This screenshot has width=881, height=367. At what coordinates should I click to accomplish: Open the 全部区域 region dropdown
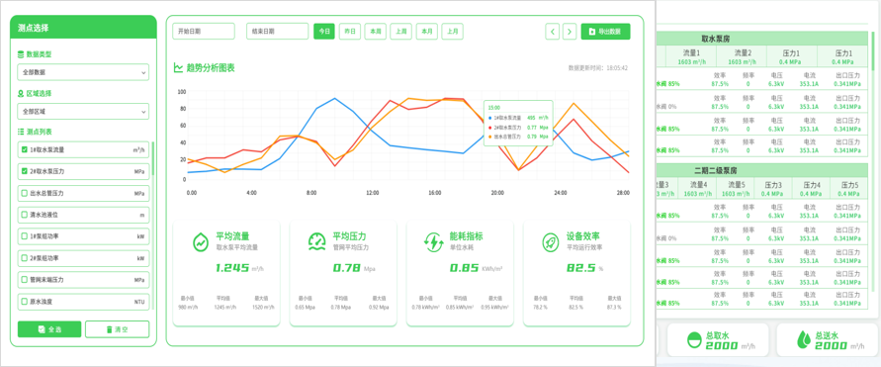click(83, 111)
